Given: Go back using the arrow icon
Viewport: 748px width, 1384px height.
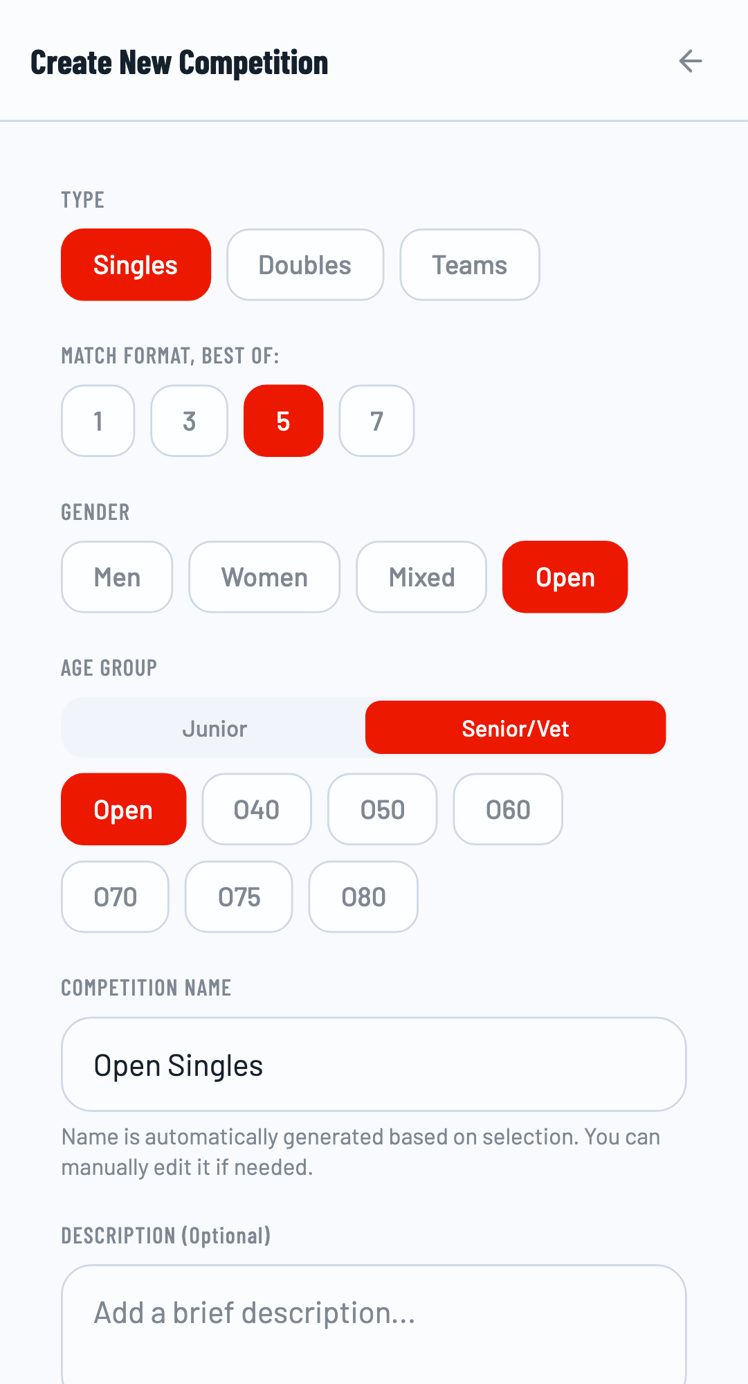Looking at the screenshot, I should coord(691,62).
